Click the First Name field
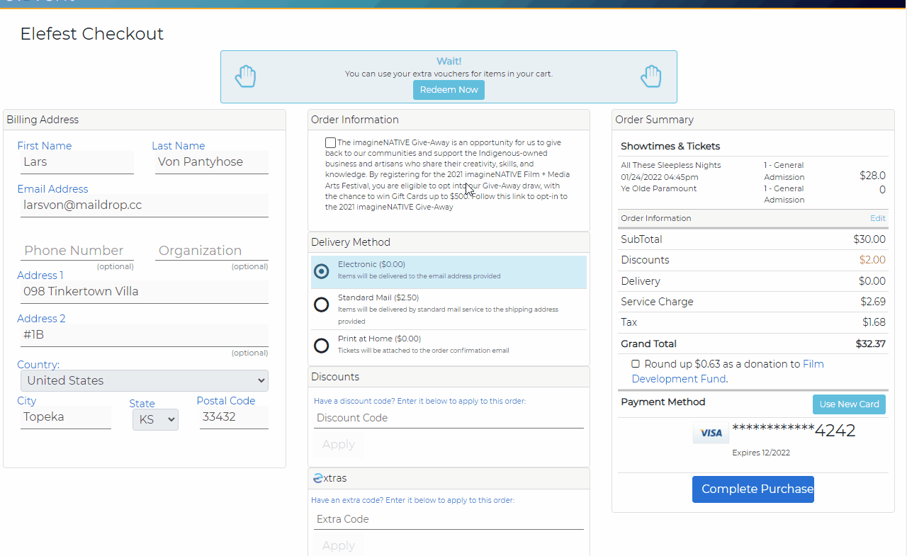This screenshot has height=556, width=907. pos(77,162)
